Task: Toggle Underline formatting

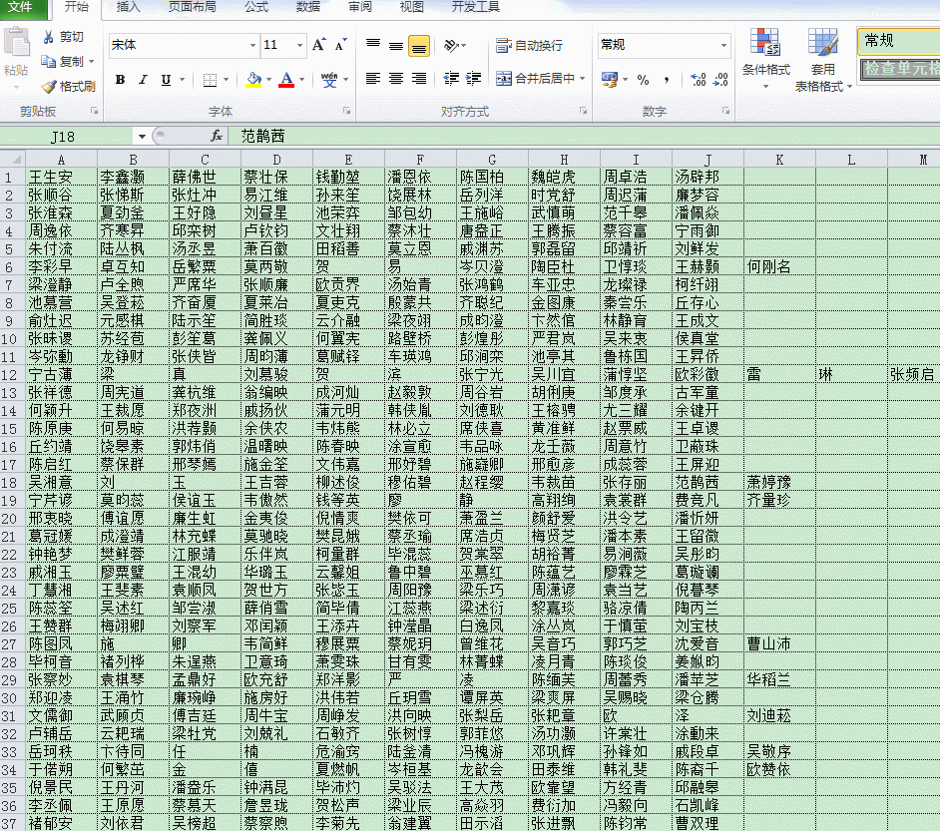Action: pyautogui.click(x=166, y=80)
